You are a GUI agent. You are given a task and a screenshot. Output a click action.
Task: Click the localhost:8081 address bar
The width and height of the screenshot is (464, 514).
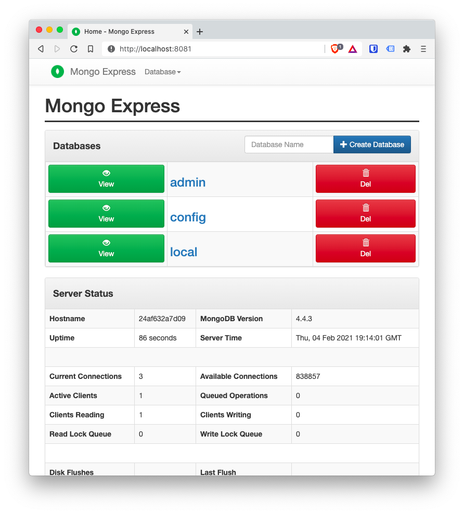tap(213, 49)
